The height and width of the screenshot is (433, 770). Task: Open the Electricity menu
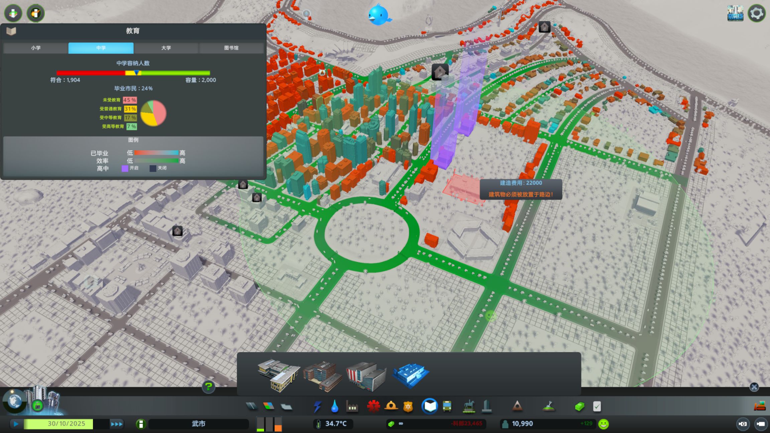click(x=317, y=406)
